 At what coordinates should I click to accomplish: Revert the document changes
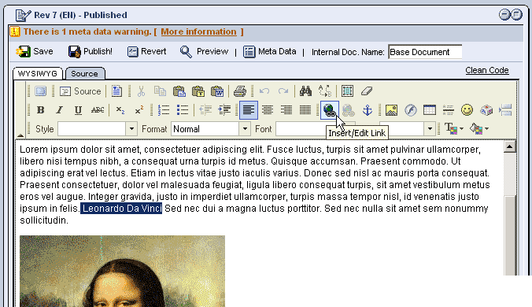tap(146, 52)
